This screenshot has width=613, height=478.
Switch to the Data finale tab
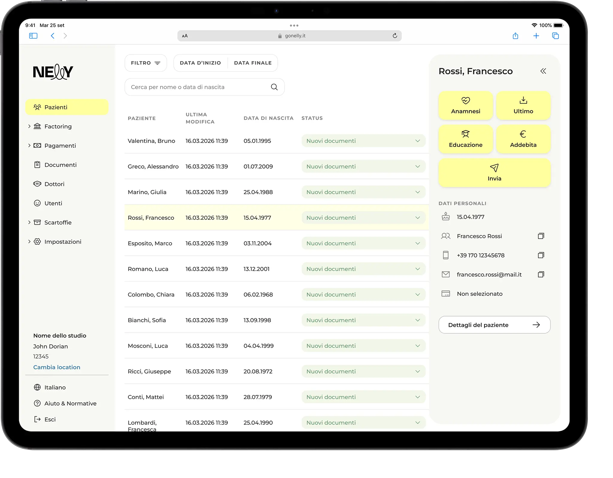pos(253,63)
